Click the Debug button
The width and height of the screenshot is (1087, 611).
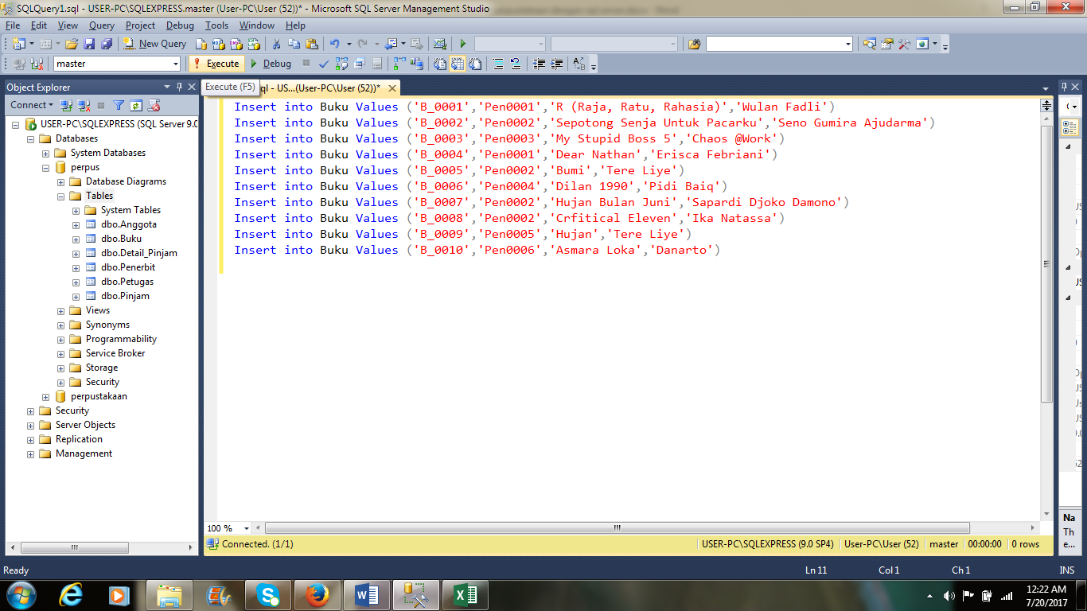[273, 64]
